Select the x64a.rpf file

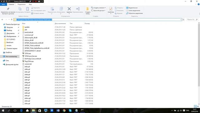[x=27, y=67]
